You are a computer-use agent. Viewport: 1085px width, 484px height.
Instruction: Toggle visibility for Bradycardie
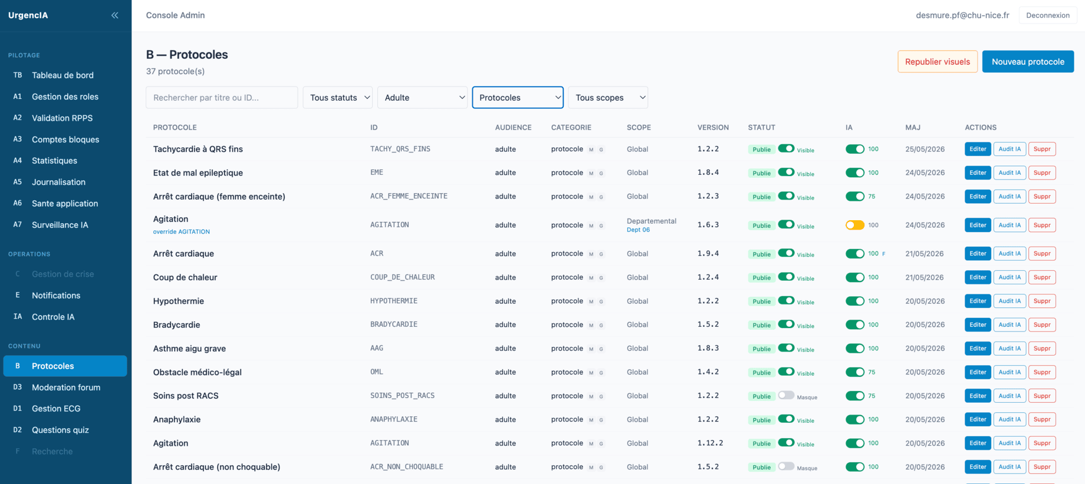786,324
